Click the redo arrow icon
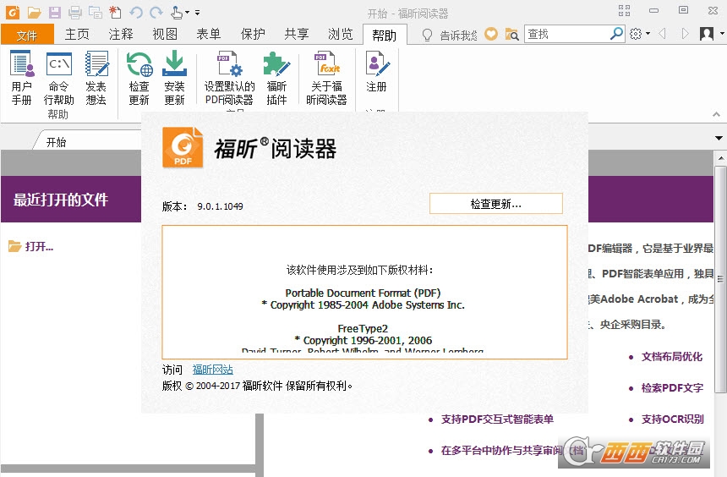The image size is (727, 477). [x=156, y=13]
